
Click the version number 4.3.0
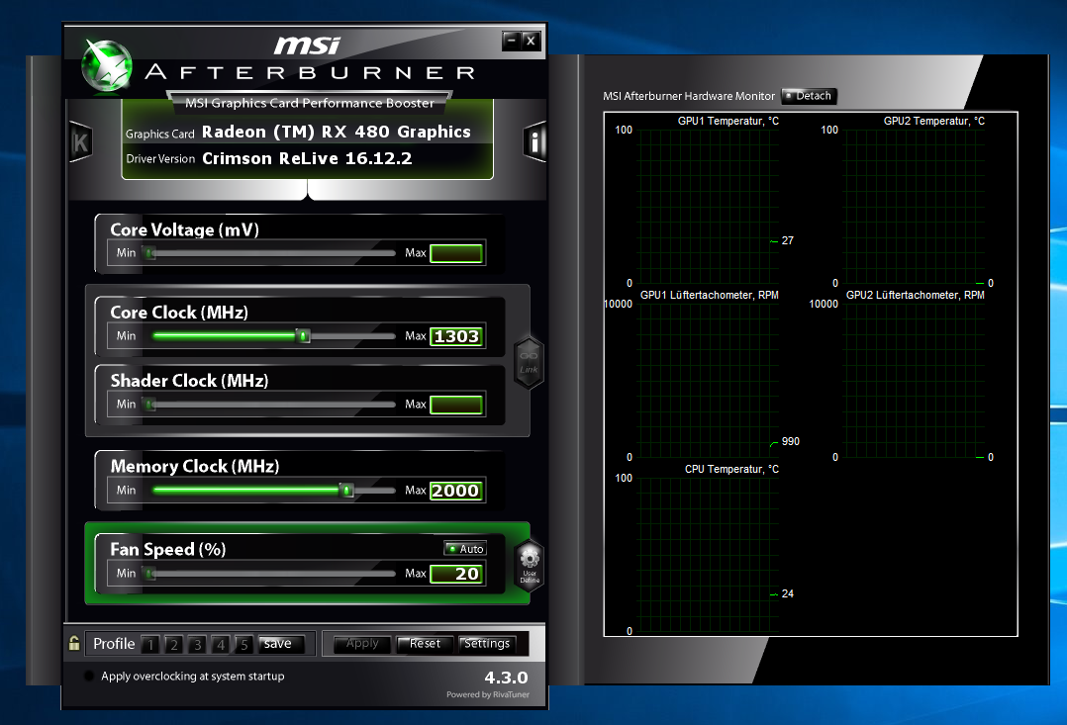tap(506, 678)
